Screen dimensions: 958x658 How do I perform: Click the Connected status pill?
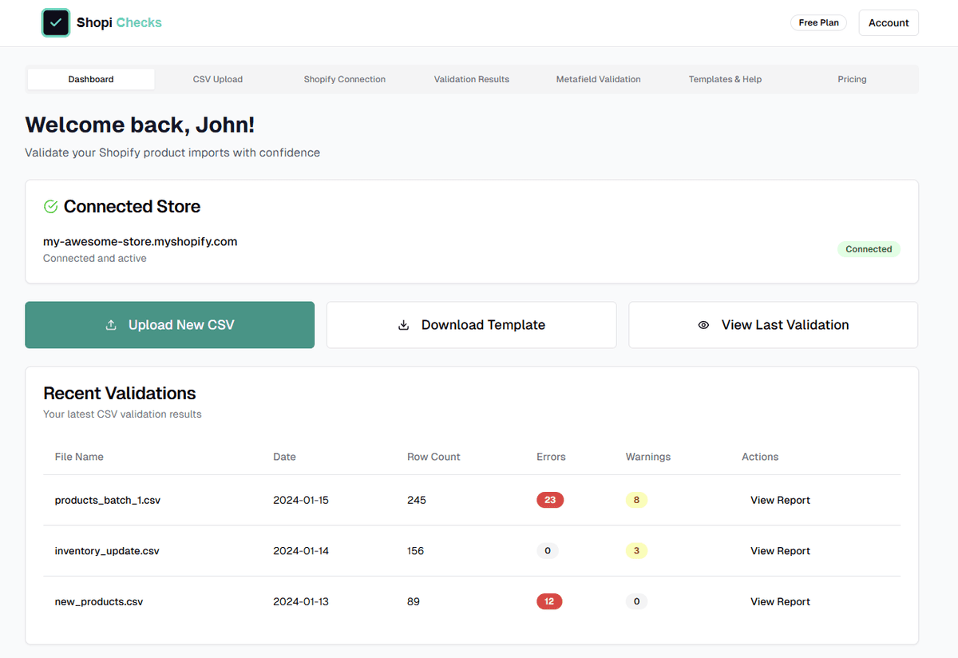pos(869,248)
